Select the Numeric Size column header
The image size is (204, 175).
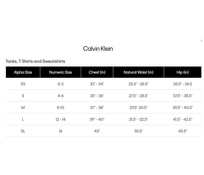[61, 72]
